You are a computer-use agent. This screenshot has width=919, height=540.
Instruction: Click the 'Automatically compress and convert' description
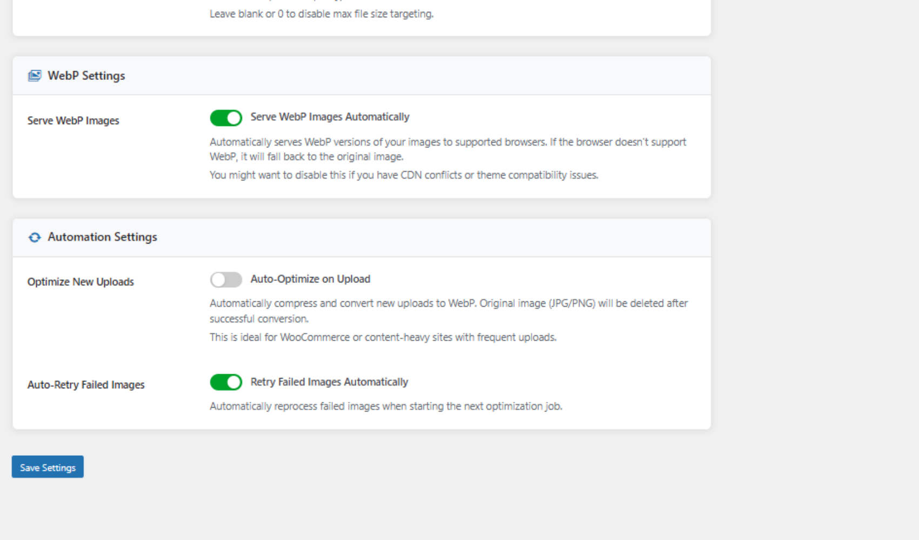449,311
